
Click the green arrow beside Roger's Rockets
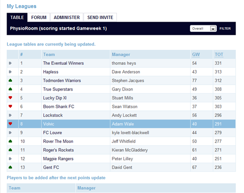point(10,150)
